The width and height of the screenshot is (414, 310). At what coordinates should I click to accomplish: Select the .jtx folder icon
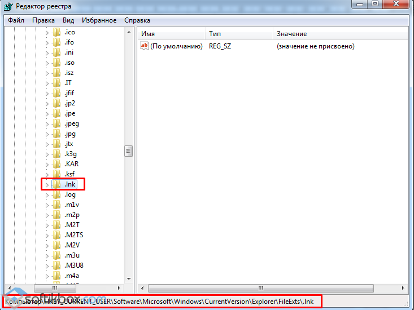(x=56, y=144)
